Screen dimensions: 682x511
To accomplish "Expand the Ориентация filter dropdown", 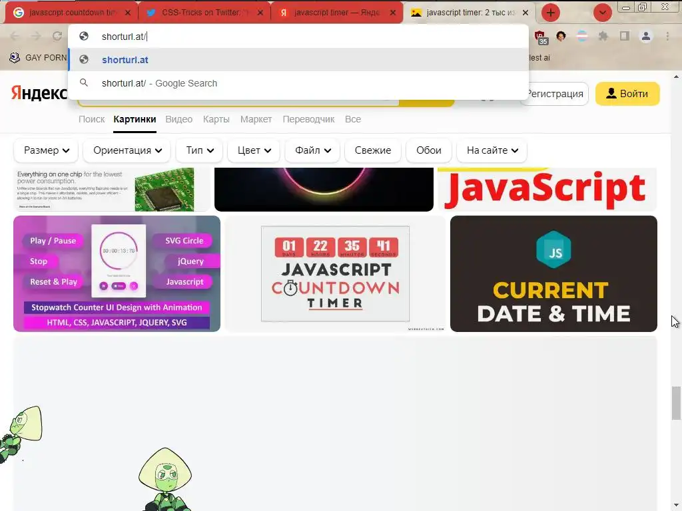I will [127, 150].
